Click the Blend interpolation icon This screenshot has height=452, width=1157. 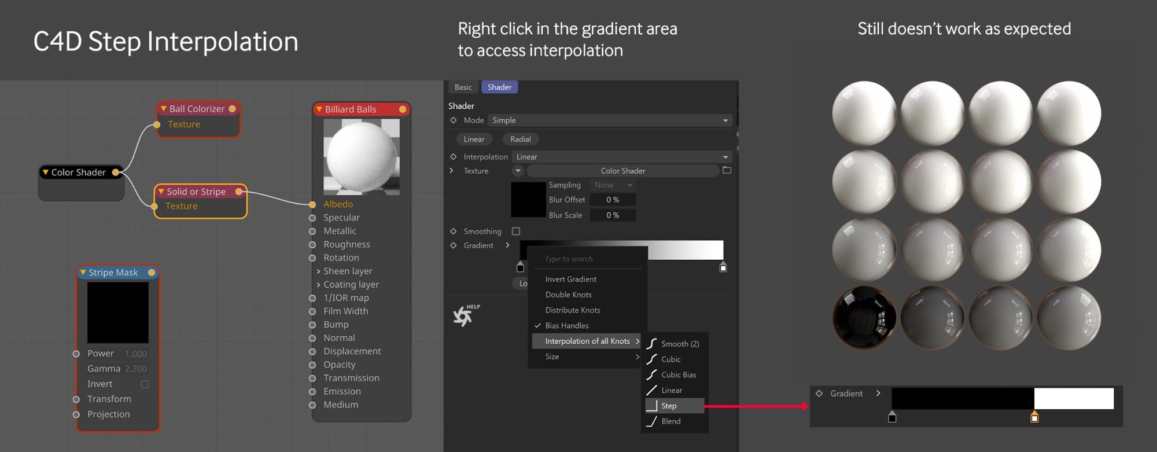652,421
